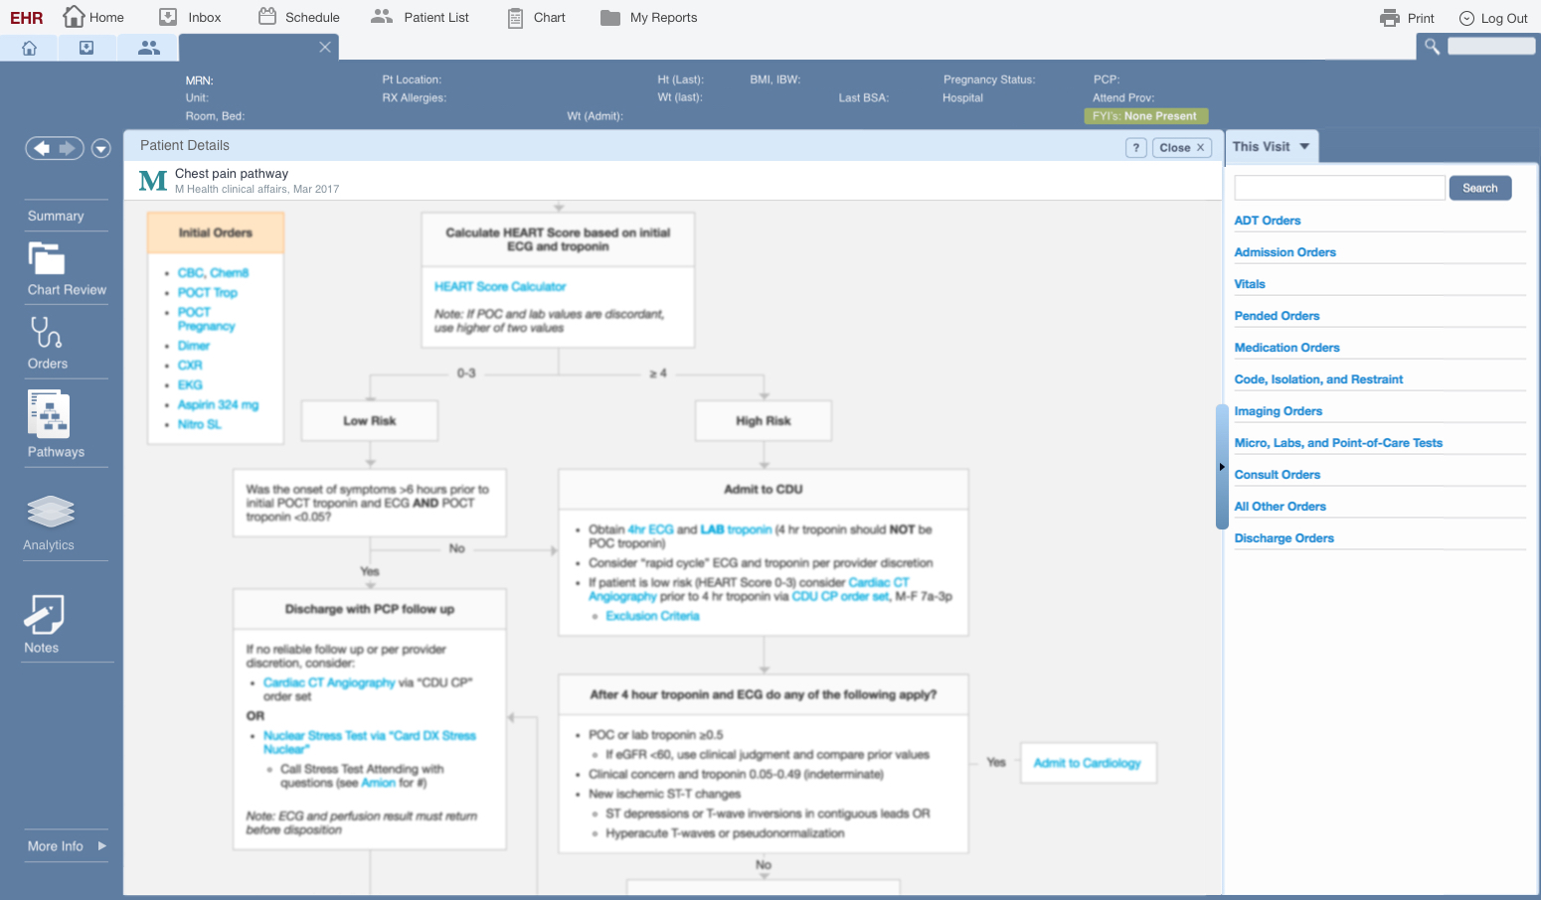Open Chart Review in the sidebar
This screenshot has width=1541, height=900.
click(67, 269)
